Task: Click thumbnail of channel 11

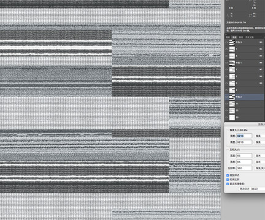Action: [232, 104]
